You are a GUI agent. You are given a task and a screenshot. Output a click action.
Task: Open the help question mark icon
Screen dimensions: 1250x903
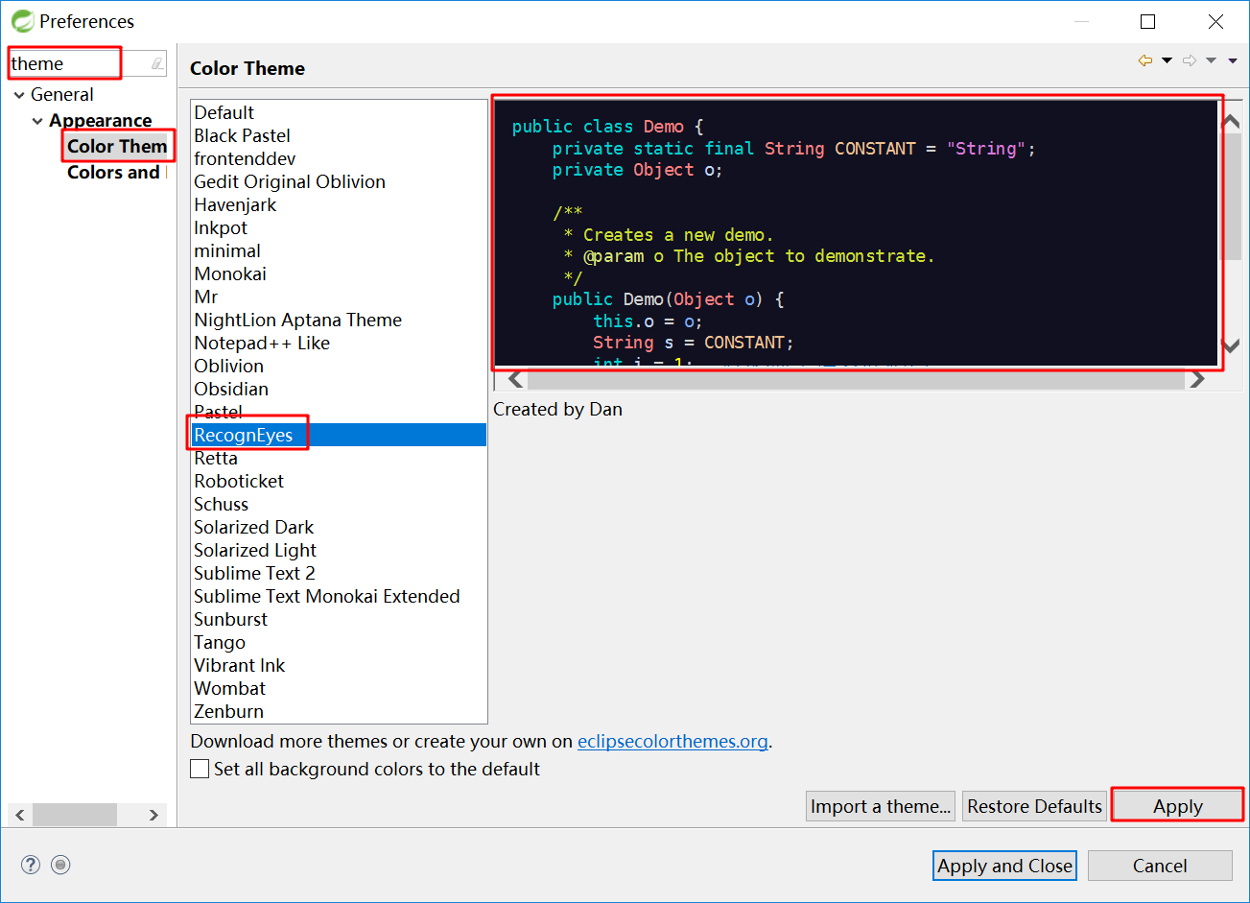point(31,865)
